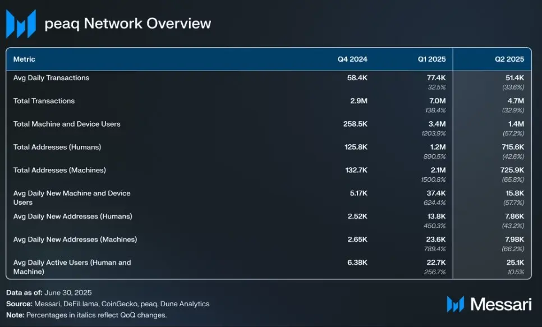Select the 'peaq Network Overview' title

(128, 24)
